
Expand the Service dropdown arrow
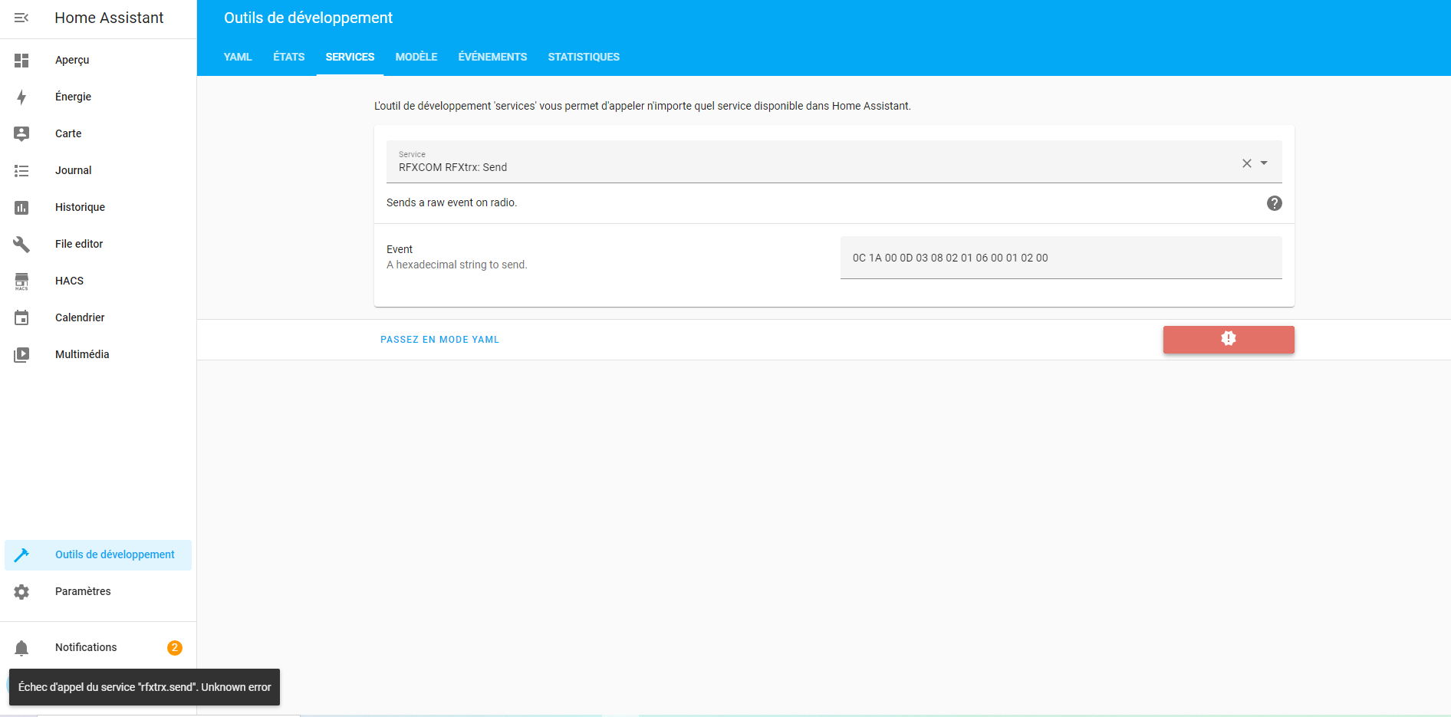[1264, 163]
